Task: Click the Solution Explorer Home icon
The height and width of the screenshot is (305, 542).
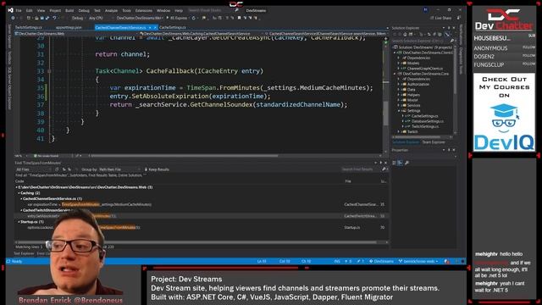Action: 405,34
